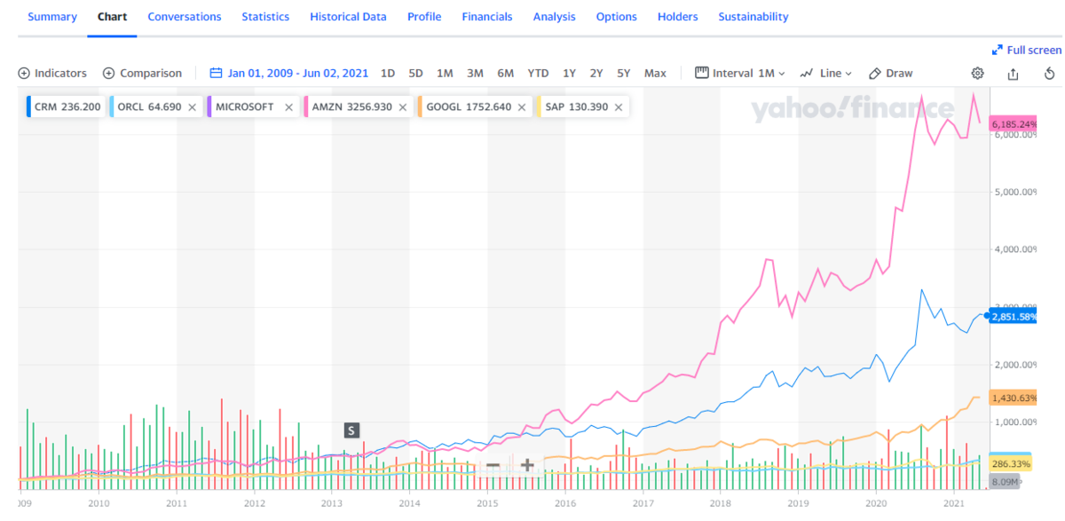The height and width of the screenshot is (521, 1065).
Task: Open the Analysis tab
Action: 554,17
